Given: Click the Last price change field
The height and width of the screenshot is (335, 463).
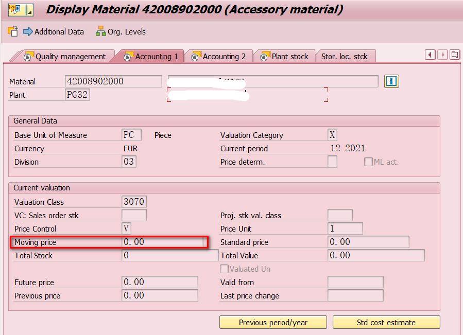Looking at the screenshot, I should (355, 295).
